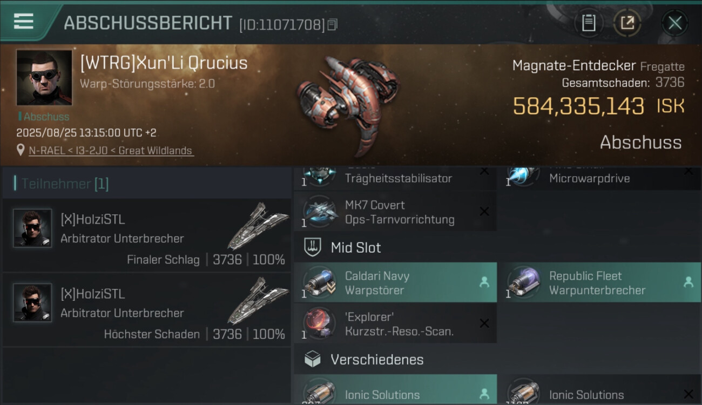Open the N-RAEL location link

[x=111, y=151]
